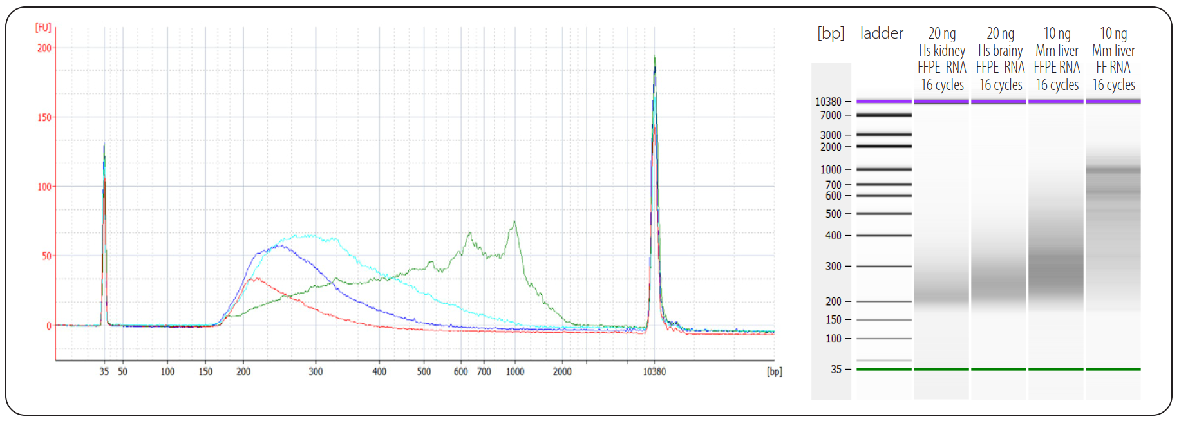Click the 1000 bp gel size label
The image size is (1179, 421).
(x=831, y=169)
